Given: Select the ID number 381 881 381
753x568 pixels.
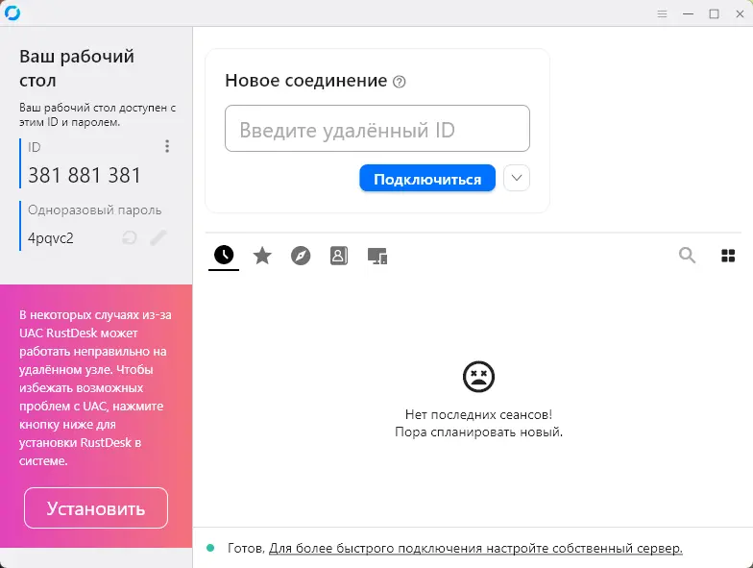Looking at the screenshot, I should tap(85, 175).
